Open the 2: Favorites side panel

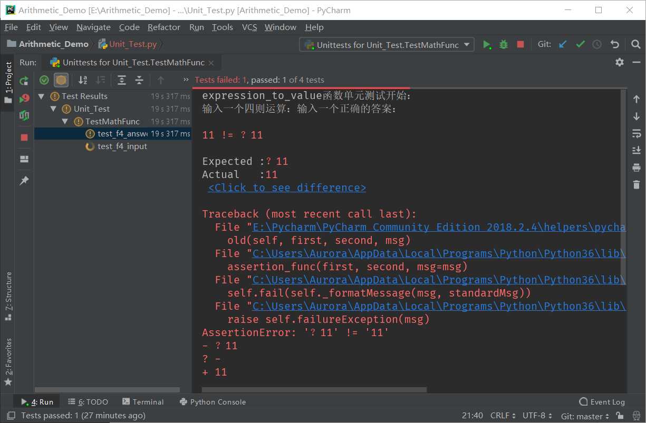point(8,362)
